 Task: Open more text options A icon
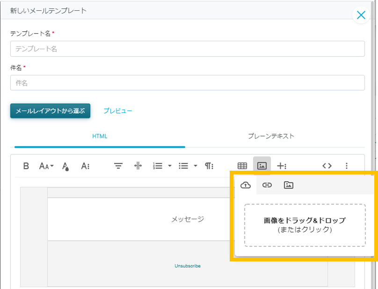[85, 166]
